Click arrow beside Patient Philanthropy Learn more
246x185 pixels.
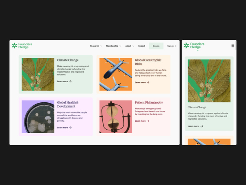(148, 121)
